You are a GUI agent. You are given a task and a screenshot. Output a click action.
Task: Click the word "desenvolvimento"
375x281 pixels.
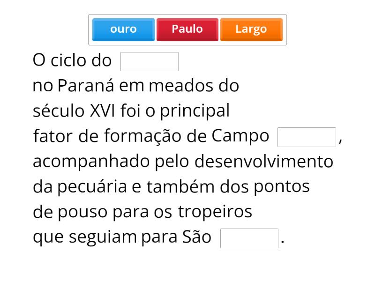coord(263,162)
